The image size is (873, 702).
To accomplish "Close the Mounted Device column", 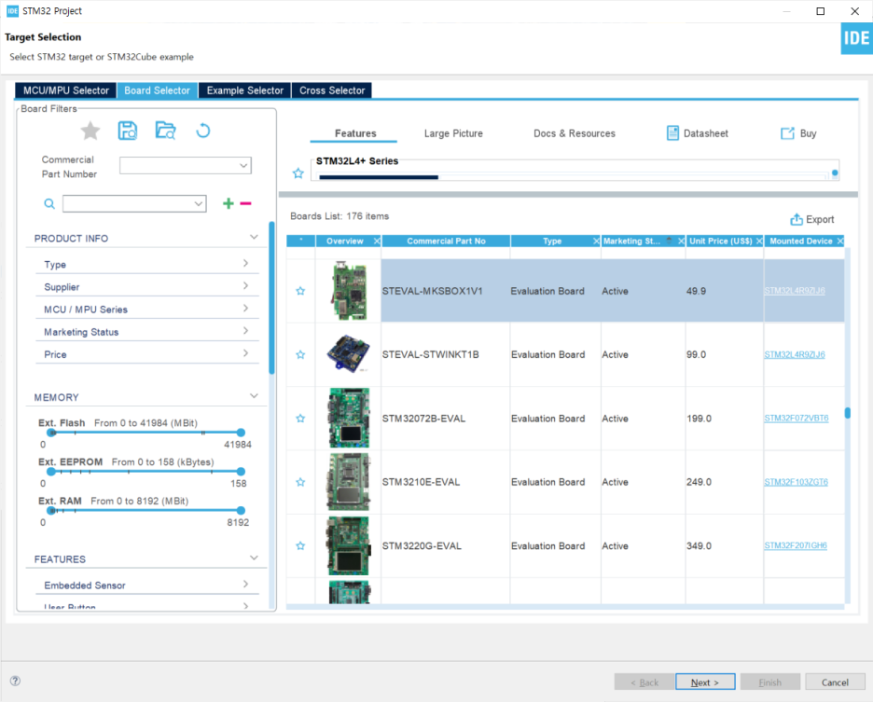I will [840, 241].
